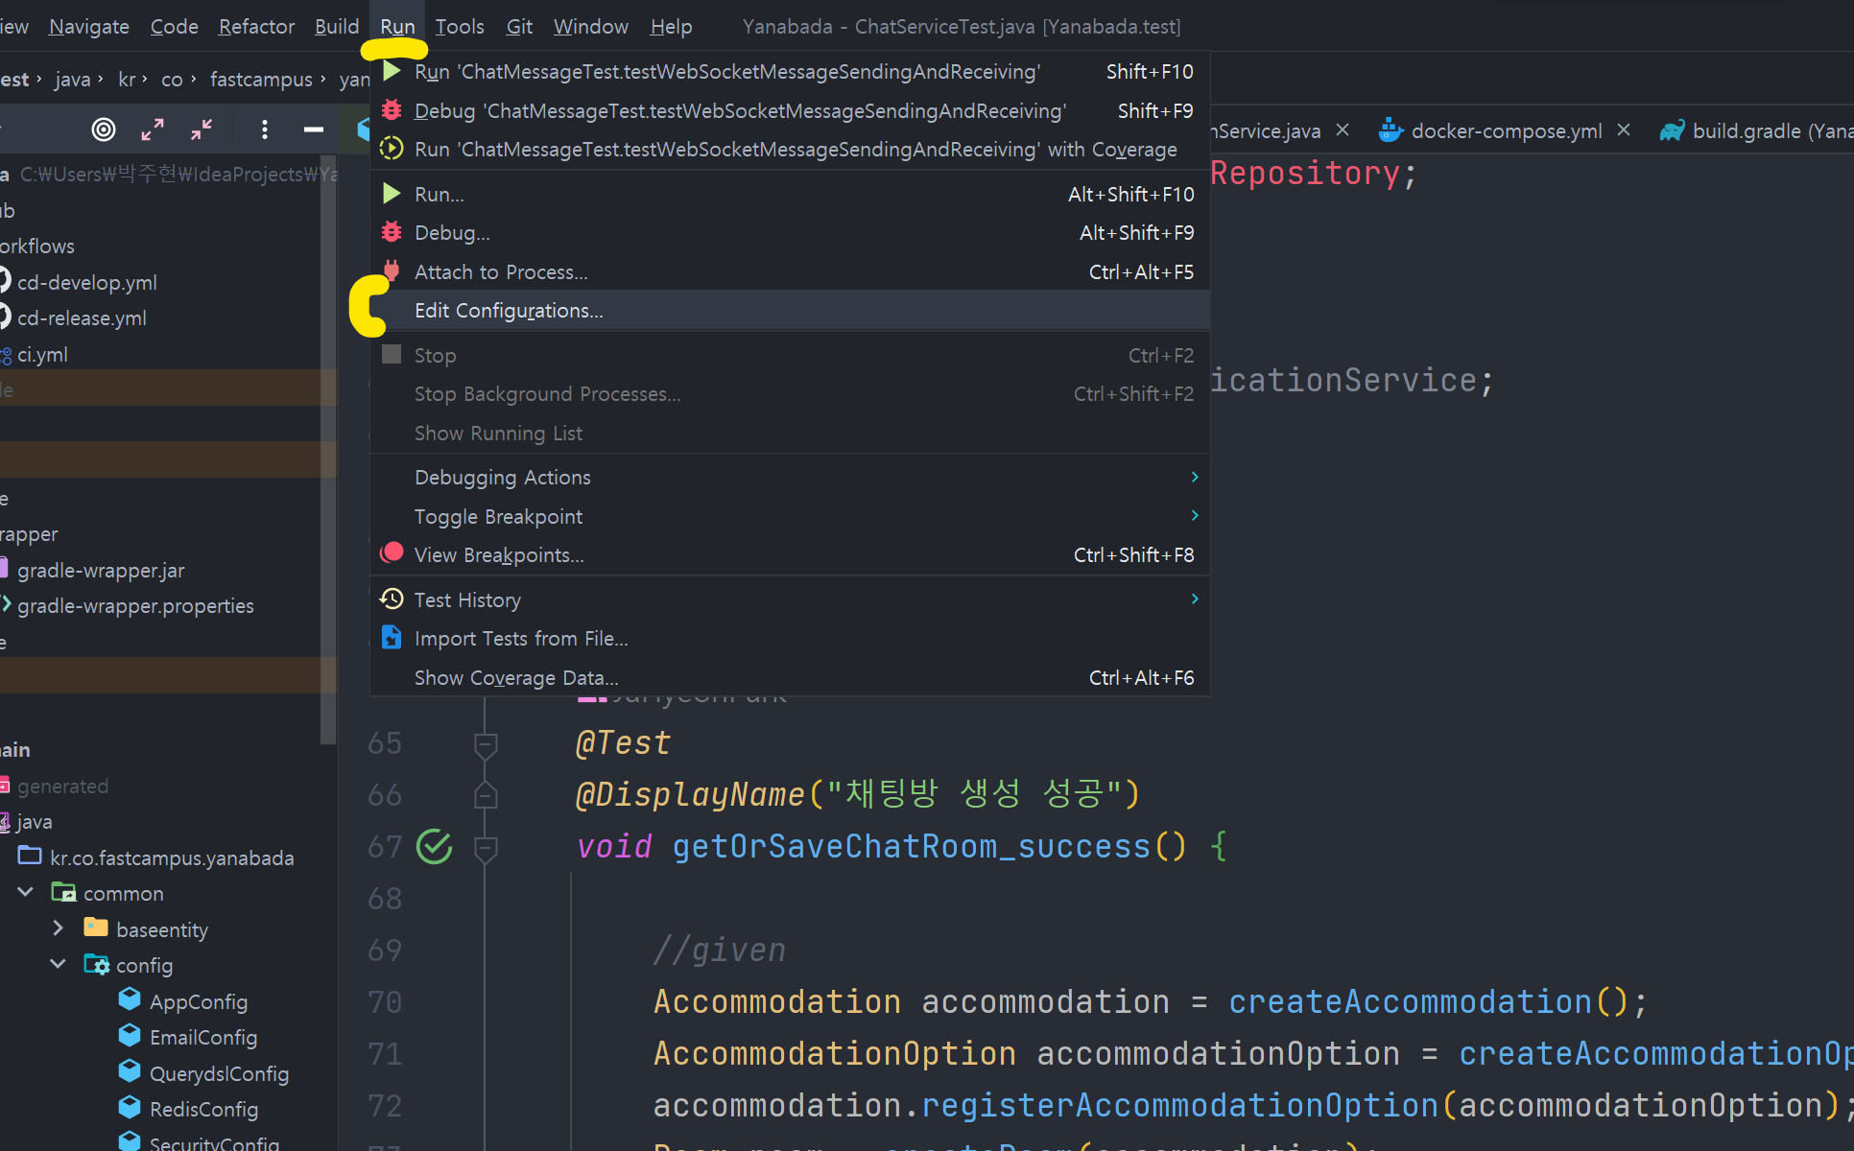Collapse the common package folder
Screen dimensions: 1854x1151
click(x=26, y=893)
